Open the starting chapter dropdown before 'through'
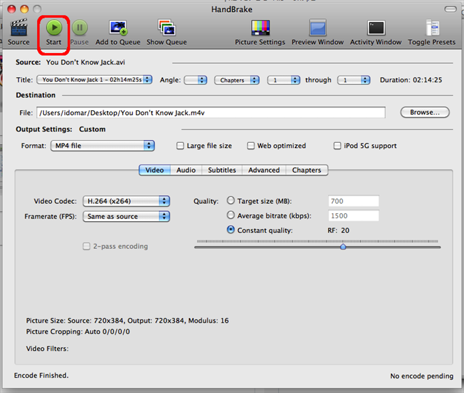Screen dimensions: 464x393 284,80
